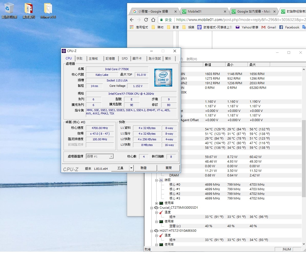Open the 說明(H) menu in HWMonitor
Screen dimensions: 306x254
[192, 59]
